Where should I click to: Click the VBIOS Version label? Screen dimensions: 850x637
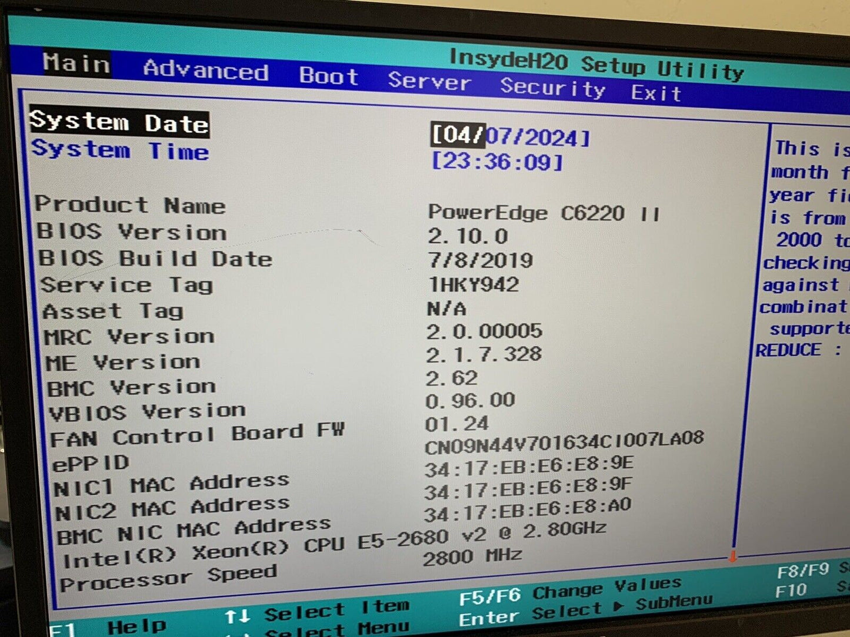147,411
